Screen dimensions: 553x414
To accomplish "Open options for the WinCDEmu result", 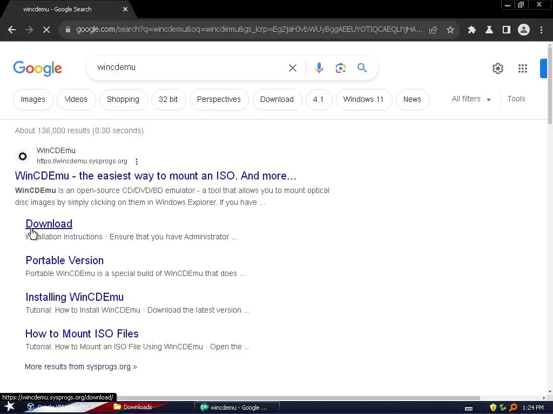I will 137,162.
